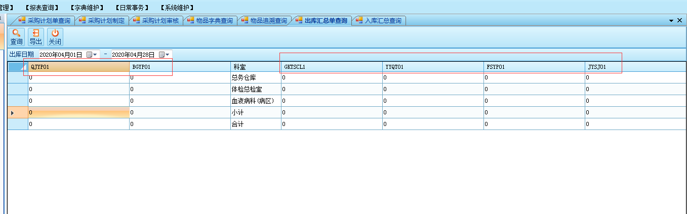Viewport: 687px width, 214px height.
Task: Click the JYSJ01 column header
Action: (635, 67)
